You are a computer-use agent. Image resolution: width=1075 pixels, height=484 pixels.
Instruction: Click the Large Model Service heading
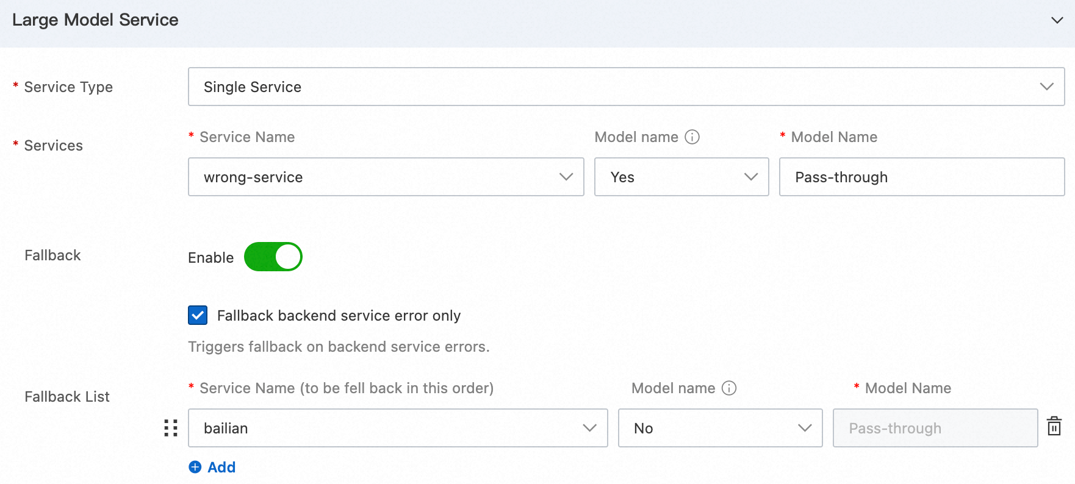click(x=95, y=20)
